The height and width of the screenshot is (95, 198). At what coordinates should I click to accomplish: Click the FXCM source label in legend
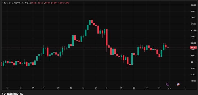pos(27,3)
